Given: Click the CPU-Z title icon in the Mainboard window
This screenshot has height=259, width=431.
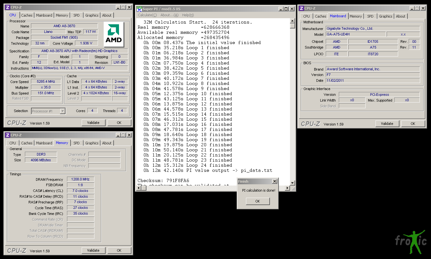Looking at the screenshot, I should 301,8.
